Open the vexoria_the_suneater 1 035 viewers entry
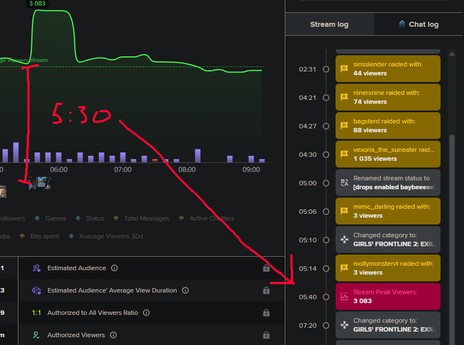Screen dimensions: 464x345 point(388,154)
